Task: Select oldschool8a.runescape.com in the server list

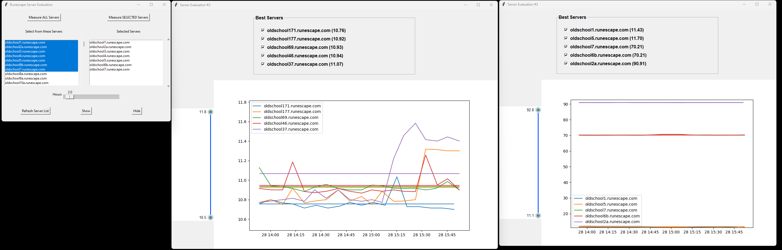Action: 41,74
